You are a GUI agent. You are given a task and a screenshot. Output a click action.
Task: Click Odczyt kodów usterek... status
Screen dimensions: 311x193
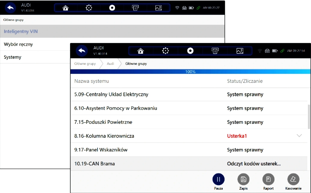coord(254,164)
